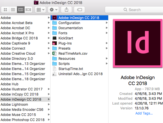Click the Resources folder icon
Screen dimensions: 163x123
(x=55, y=59)
